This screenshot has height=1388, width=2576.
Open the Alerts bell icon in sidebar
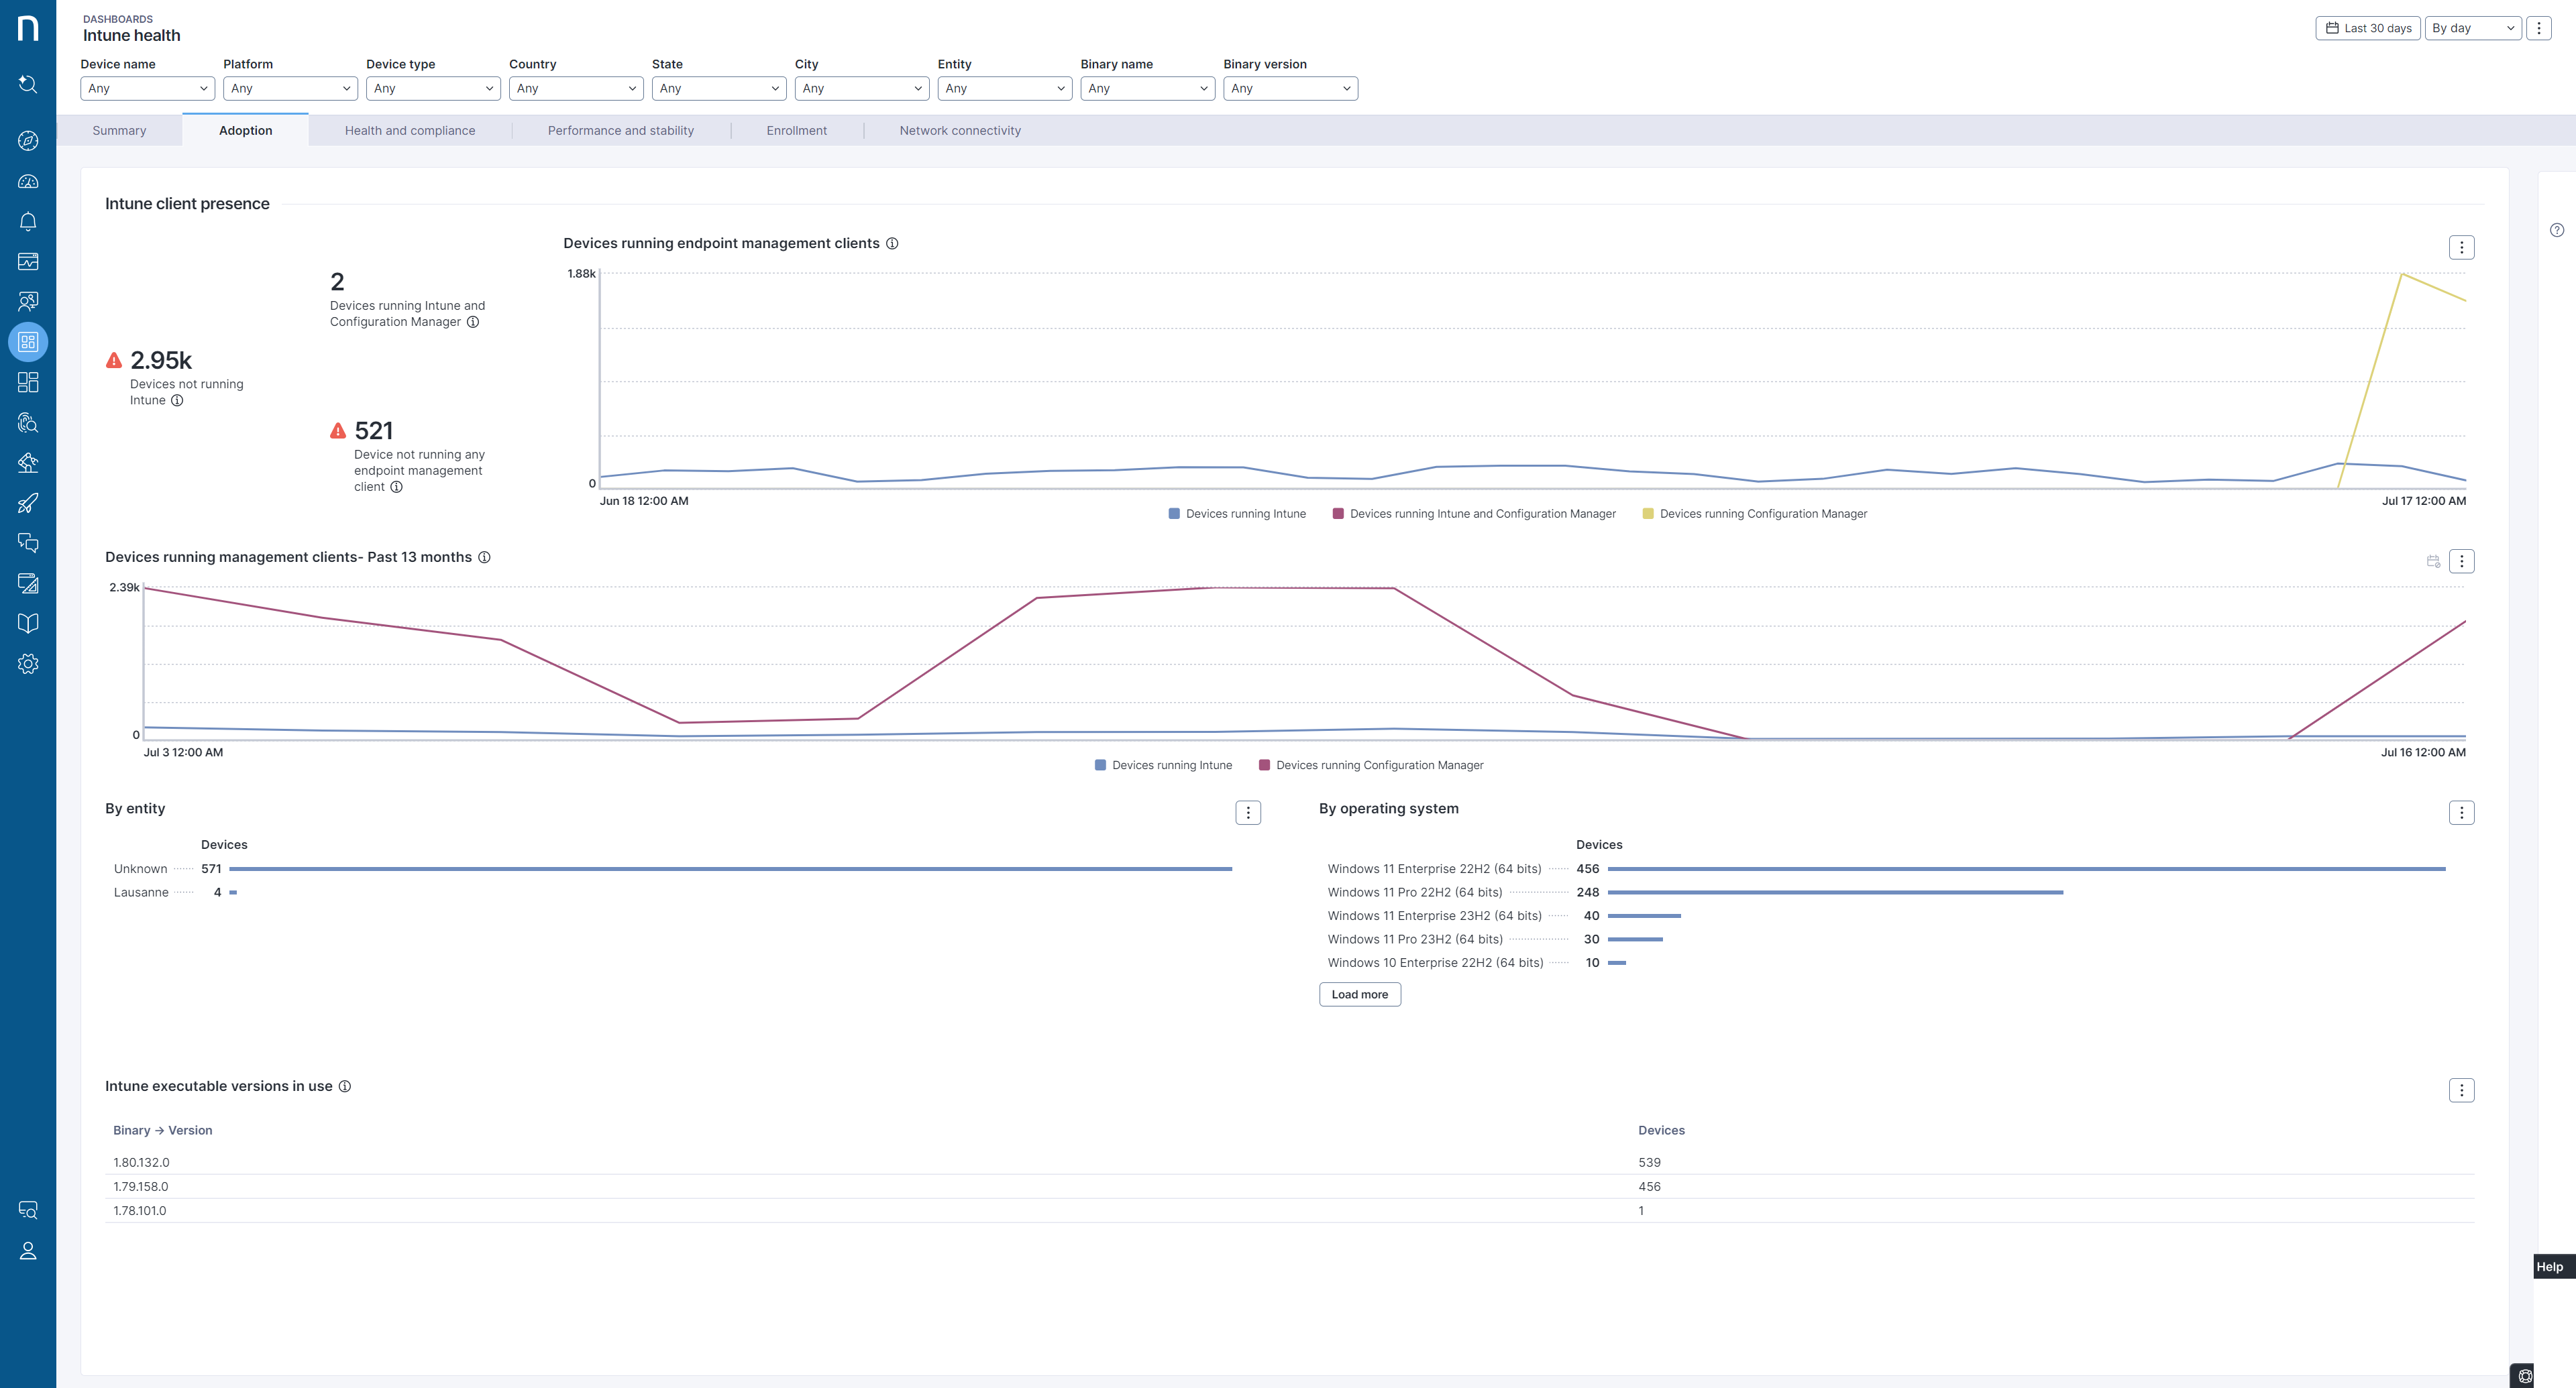point(28,222)
